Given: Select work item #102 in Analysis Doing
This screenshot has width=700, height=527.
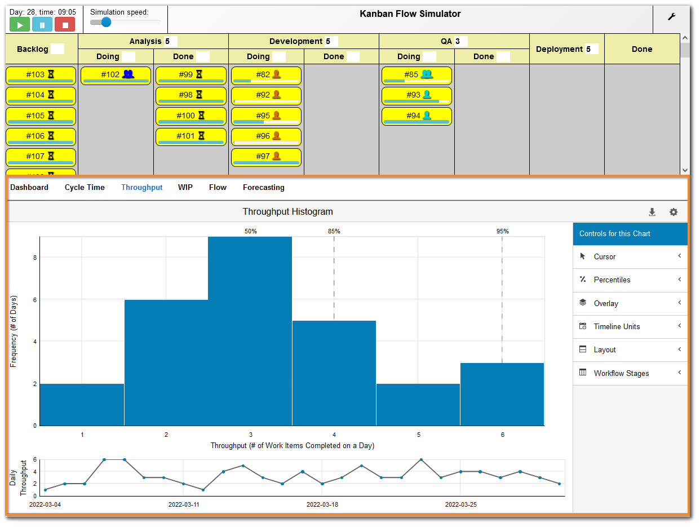Looking at the screenshot, I should click(116, 75).
